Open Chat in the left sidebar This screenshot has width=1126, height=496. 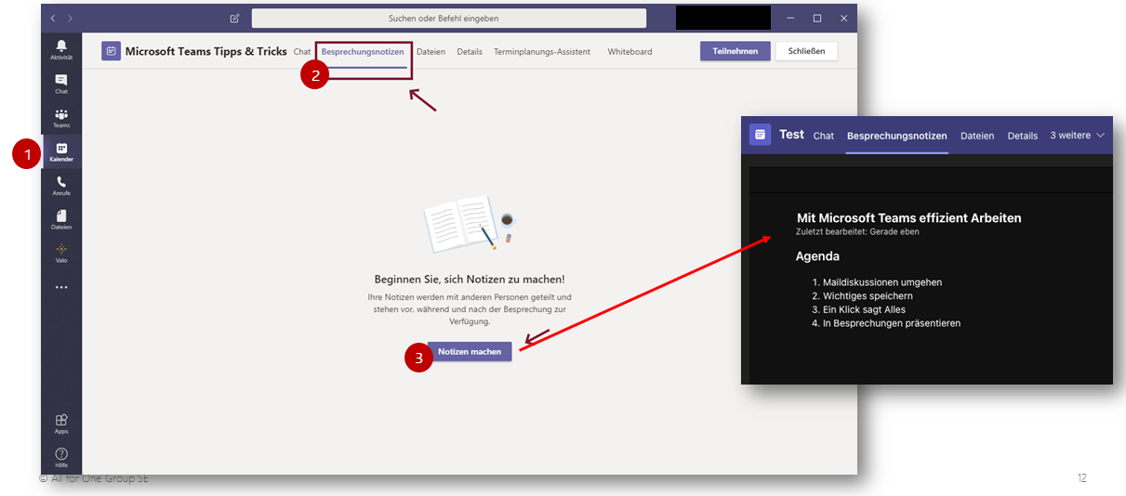[x=61, y=84]
